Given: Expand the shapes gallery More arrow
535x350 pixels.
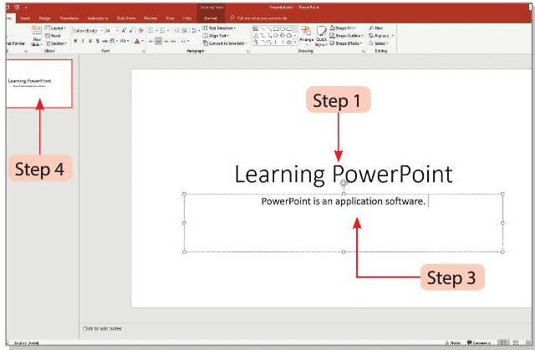Looking at the screenshot, I should point(295,43).
